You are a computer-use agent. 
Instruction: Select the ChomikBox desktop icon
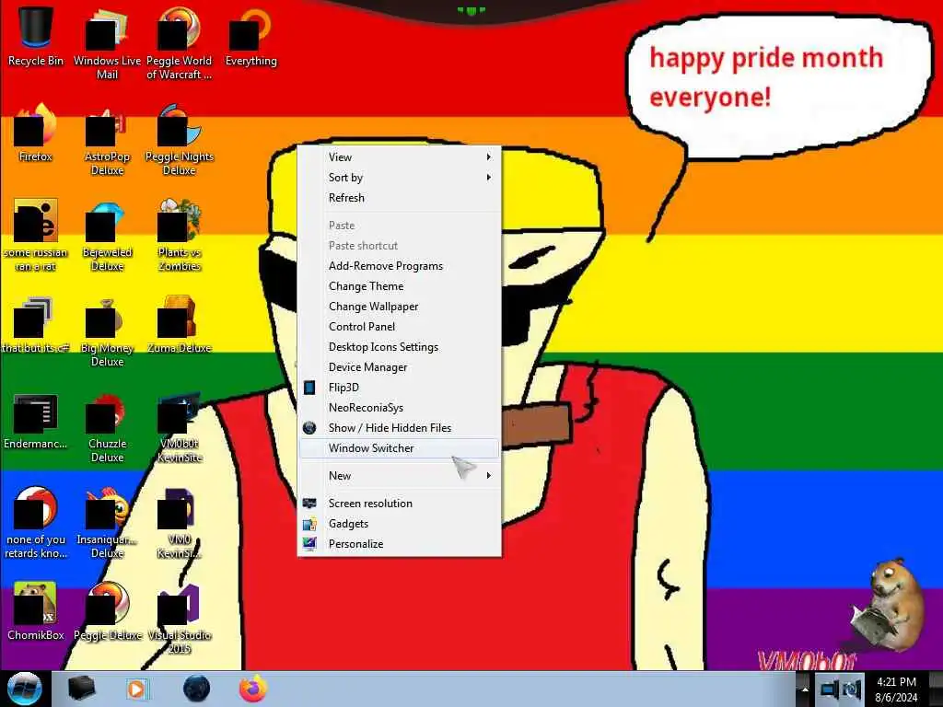coord(36,612)
